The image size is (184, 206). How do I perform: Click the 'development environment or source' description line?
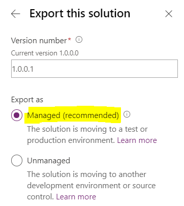91,186
